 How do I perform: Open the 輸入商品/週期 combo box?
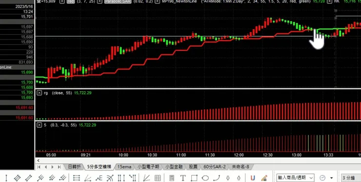click(295, 178)
